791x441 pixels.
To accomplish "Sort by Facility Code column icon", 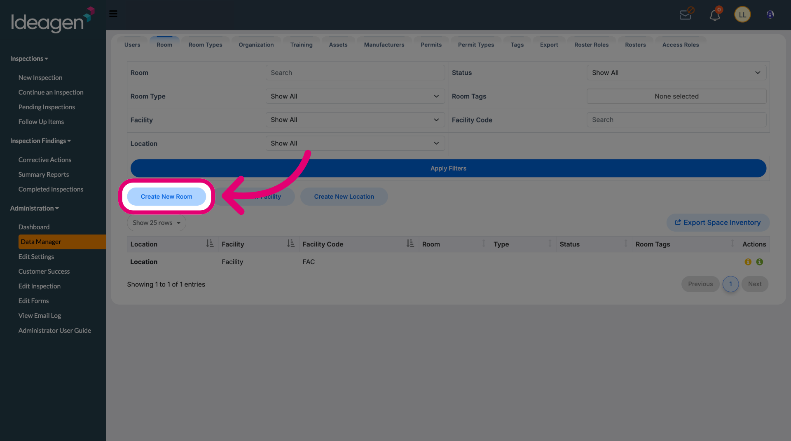I will click(x=410, y=244).
